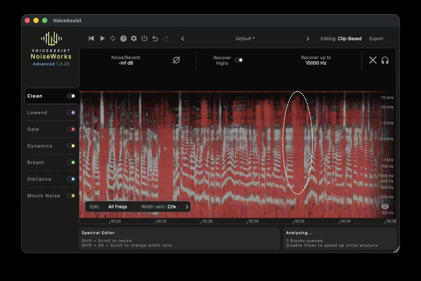Toggle the Breath module switch
This screenshot has height=281, width=421.
point(71,163)
